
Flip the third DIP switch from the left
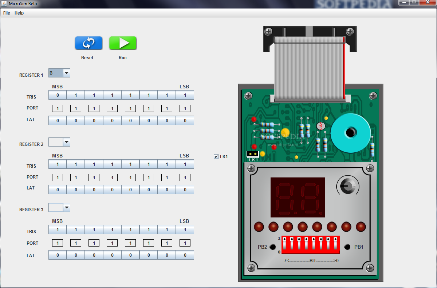(299, 244)
